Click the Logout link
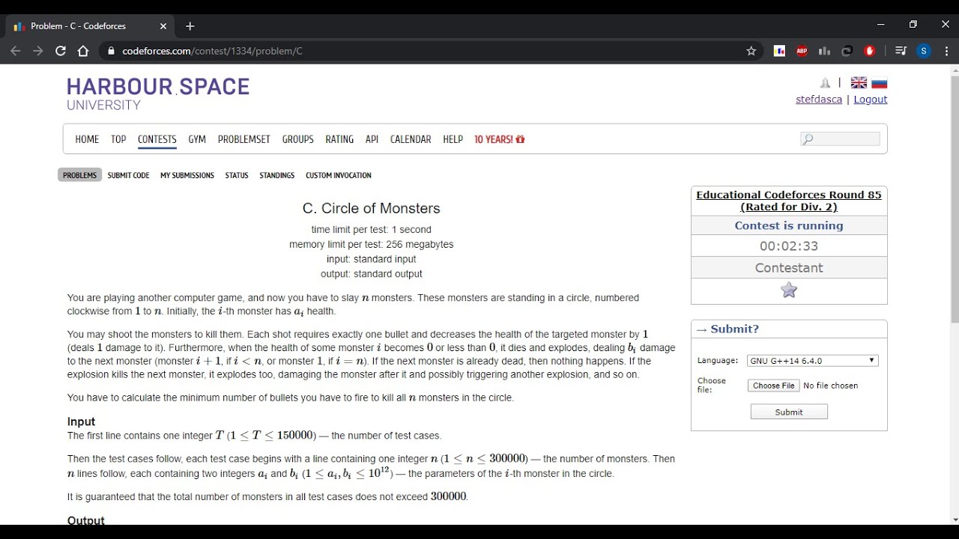959x539 pixels. [871, 100]
